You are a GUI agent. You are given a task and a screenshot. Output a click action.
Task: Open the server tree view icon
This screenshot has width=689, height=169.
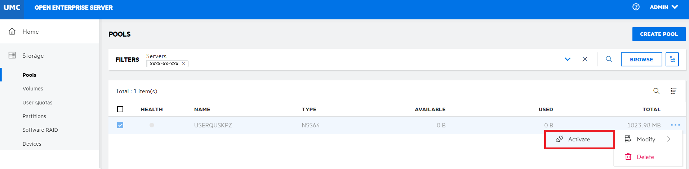point(672,60)
